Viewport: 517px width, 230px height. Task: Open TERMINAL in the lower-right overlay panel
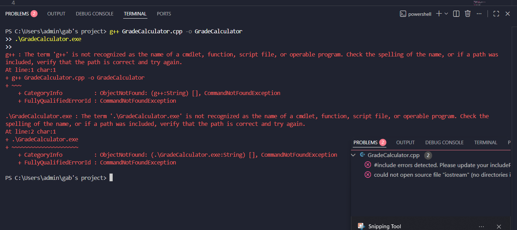pyautogui.click(x=485, y=143)
